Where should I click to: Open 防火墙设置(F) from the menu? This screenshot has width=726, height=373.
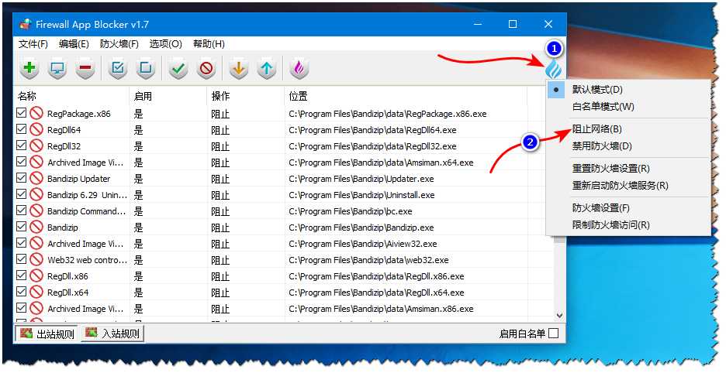pyautogui.click(x=601, y=208)
